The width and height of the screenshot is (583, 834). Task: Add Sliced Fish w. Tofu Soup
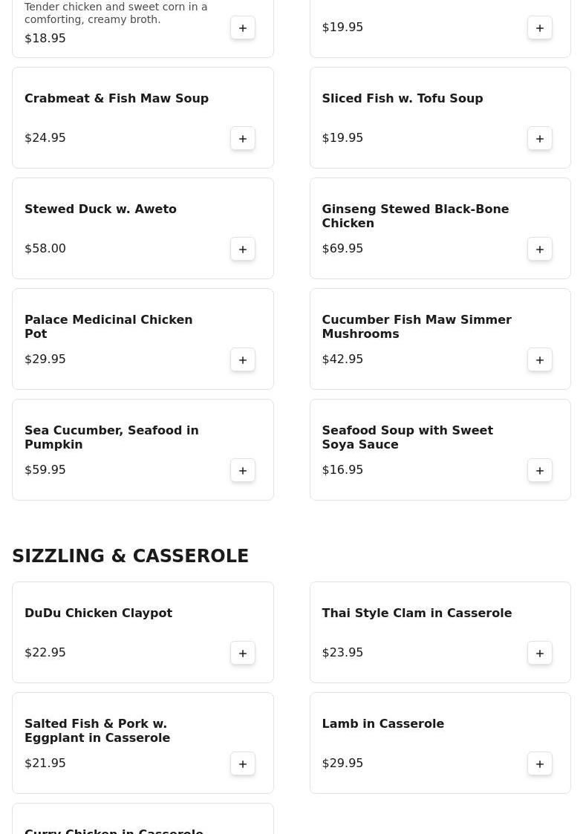540,138
